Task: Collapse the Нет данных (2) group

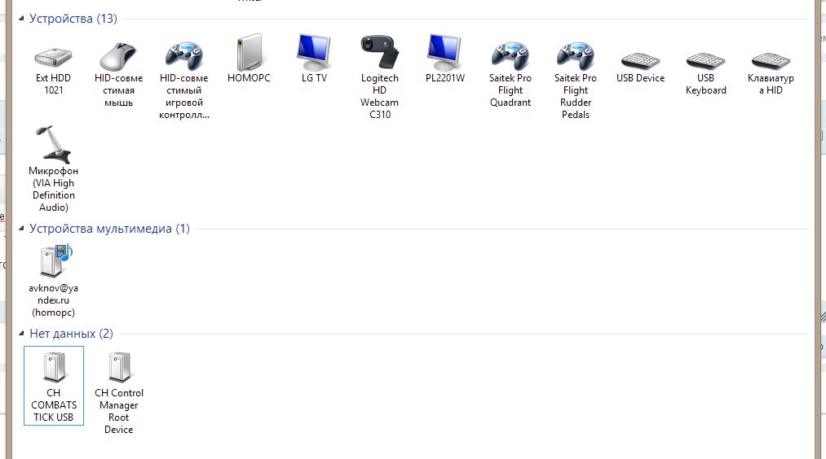Action: coord(21,334)
